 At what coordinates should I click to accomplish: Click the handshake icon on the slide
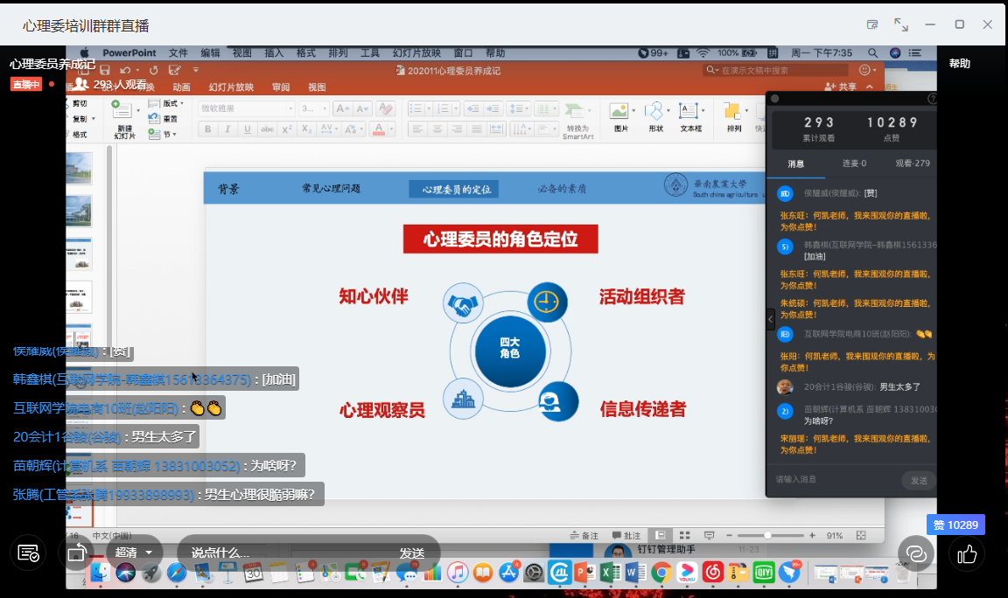coord(463,304)
